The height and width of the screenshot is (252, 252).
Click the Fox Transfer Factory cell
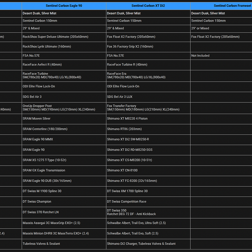[148, 108]
